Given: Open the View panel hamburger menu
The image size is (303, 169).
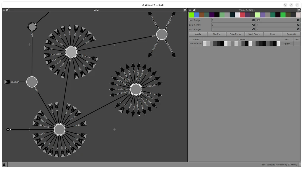Looking at the screenshot, I should tap(4, 10).
